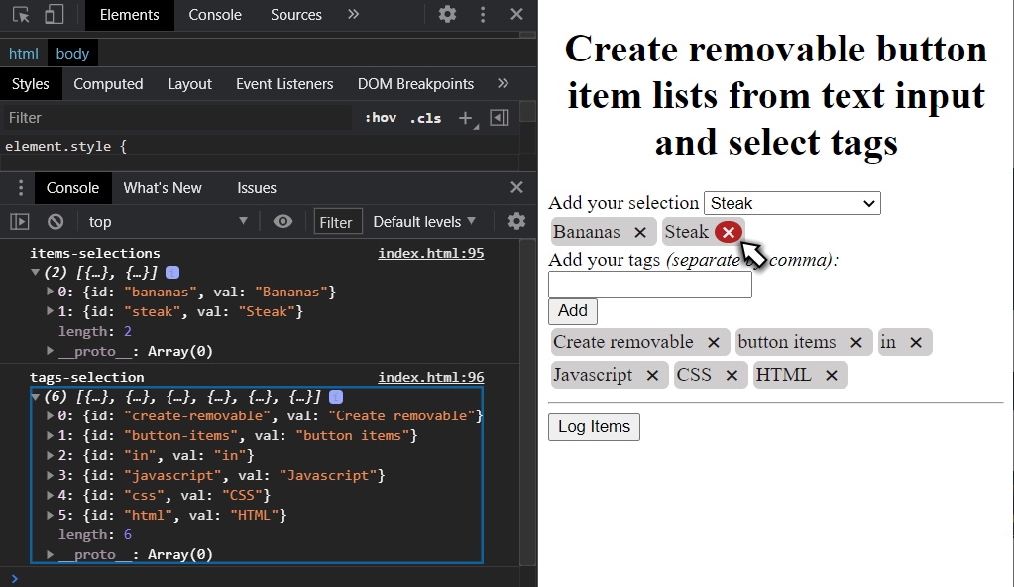The height and width of the screenshot is (587, 1014).
Task: Toggle the .cls element classes panel
Action: pos(425,118)
